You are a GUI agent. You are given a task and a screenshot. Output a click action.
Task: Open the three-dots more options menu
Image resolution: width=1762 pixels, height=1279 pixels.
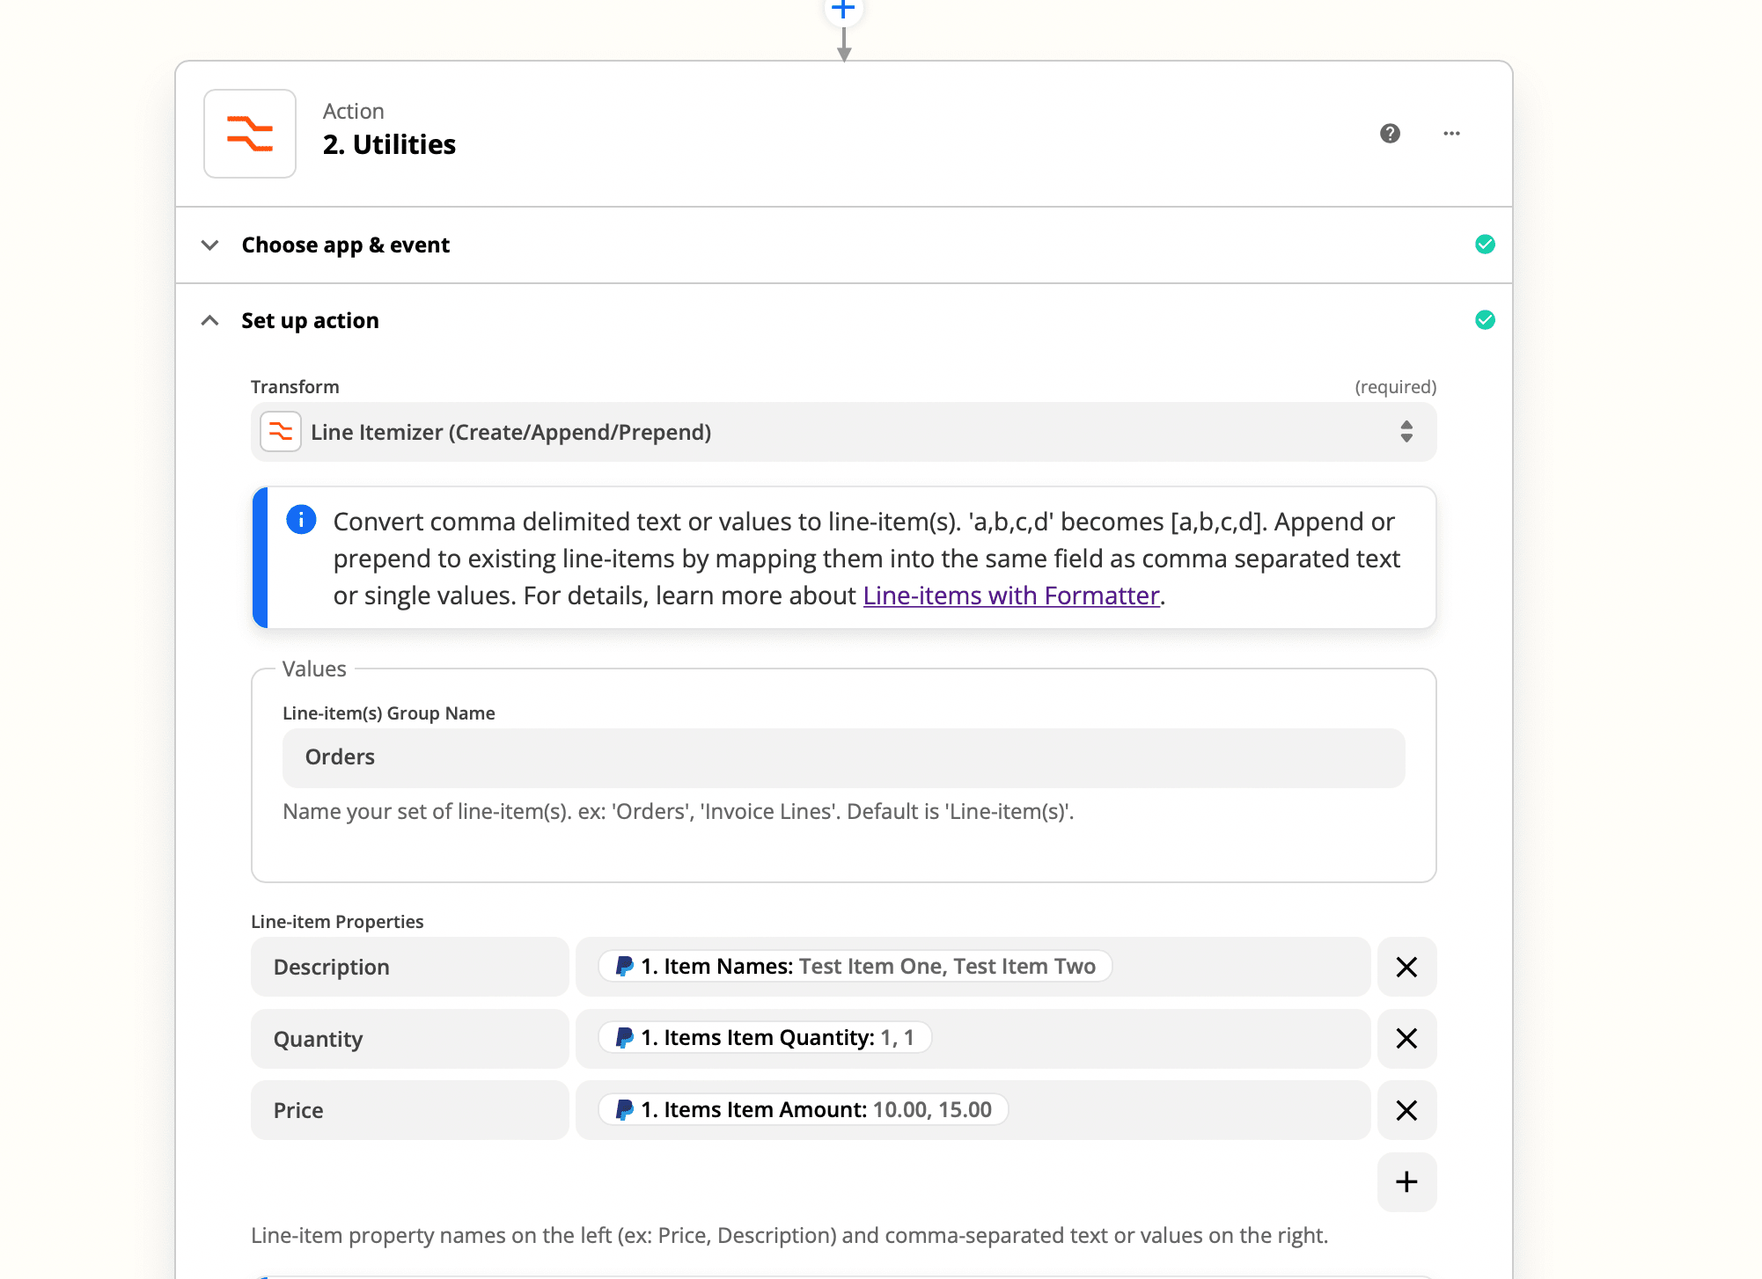click(x=1451, y=134)
